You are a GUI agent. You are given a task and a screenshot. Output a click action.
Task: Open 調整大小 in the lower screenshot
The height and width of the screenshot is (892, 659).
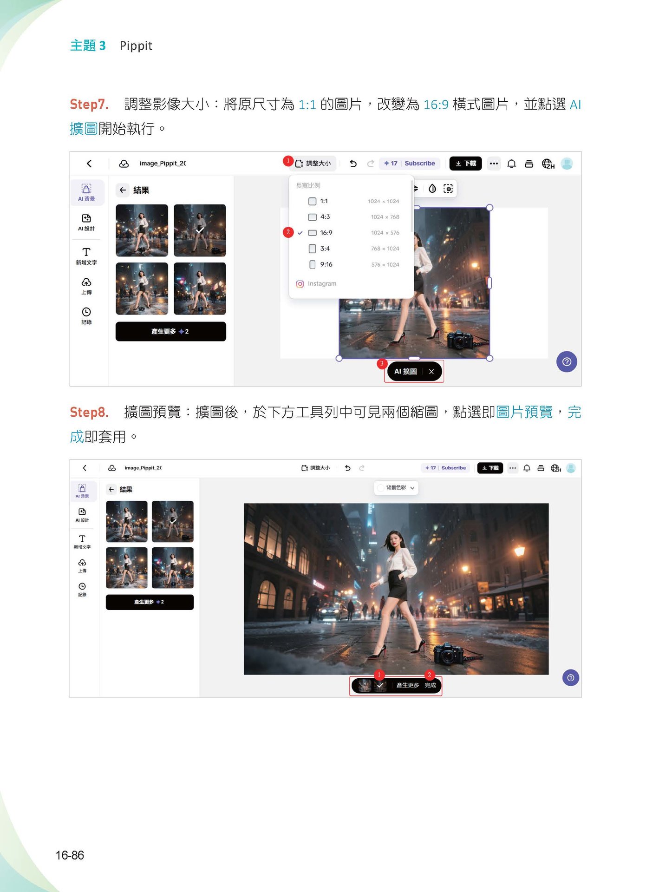point(315,468)
